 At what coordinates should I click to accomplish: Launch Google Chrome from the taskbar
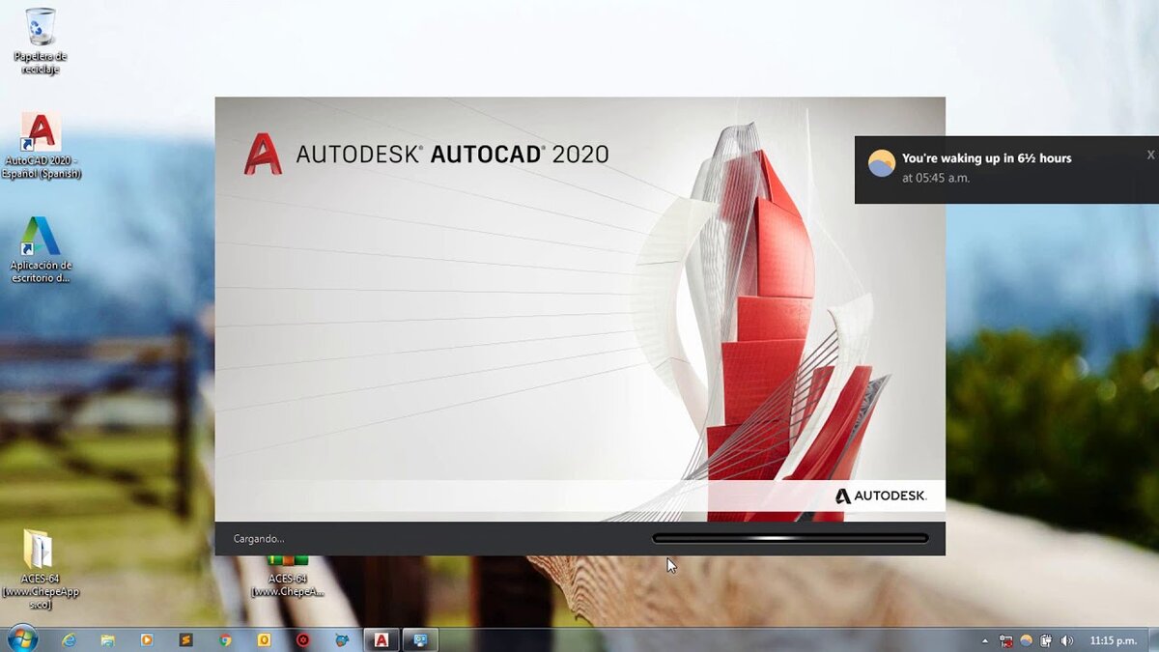click(225, 639)
